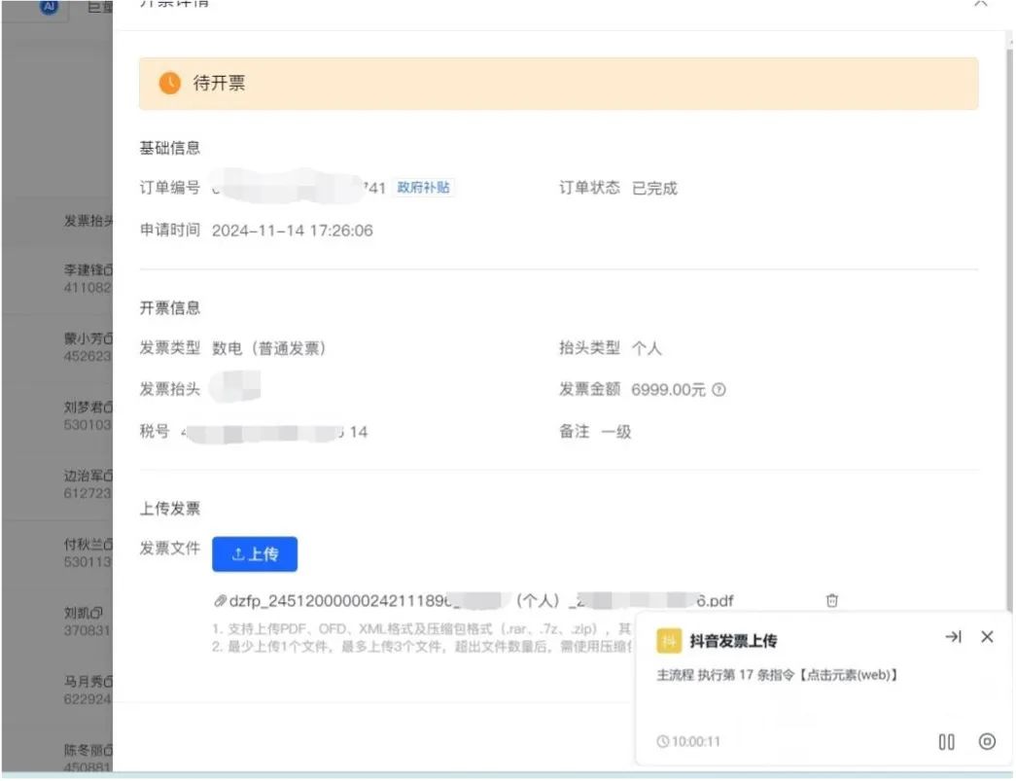This screenshot has width=1016, height=781.
Task: Delete the uploaded PDF via trash icon
Action: coord(831,601)
